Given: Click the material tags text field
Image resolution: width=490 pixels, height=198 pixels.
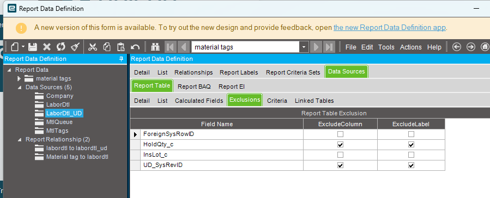Looking at the screenshot, I should click(x=246, y=47).
